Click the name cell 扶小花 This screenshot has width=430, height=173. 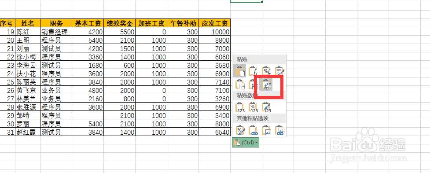pos(28,74)
